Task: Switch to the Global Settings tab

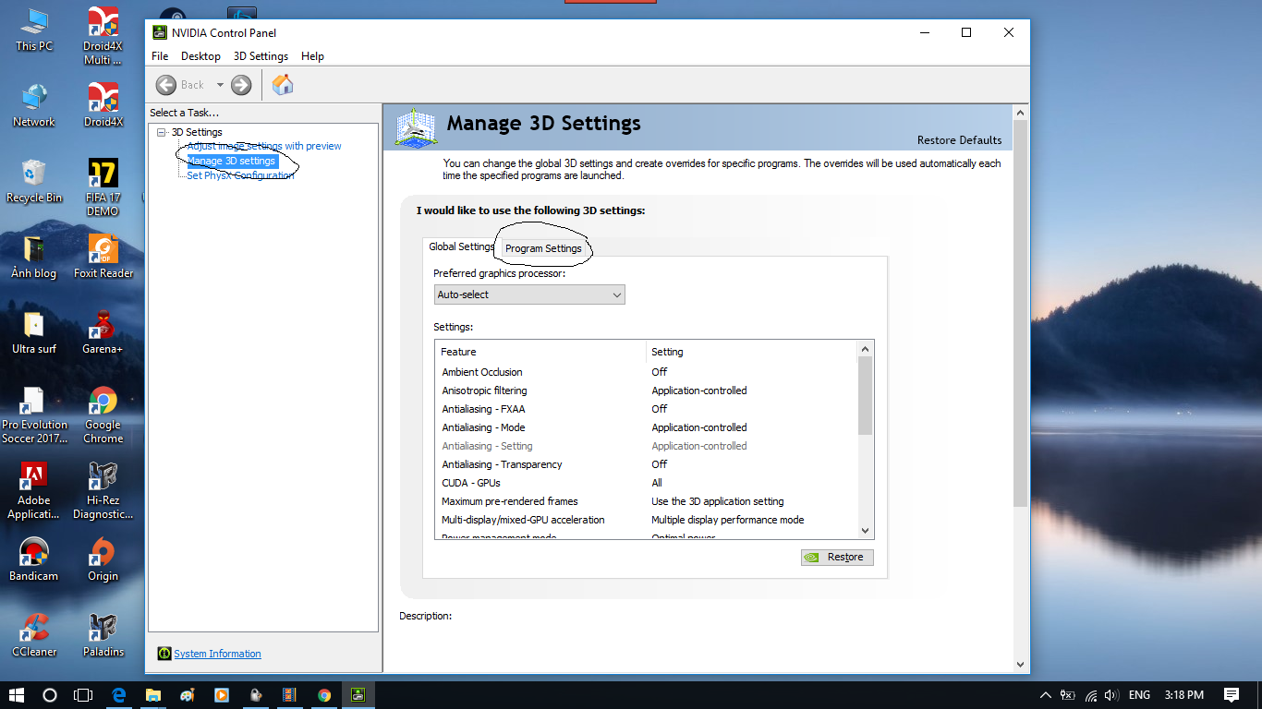Action: [x=461, y=246]
